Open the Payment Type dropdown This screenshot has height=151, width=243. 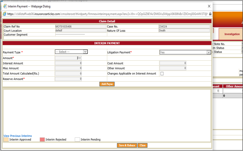(71, 52)
